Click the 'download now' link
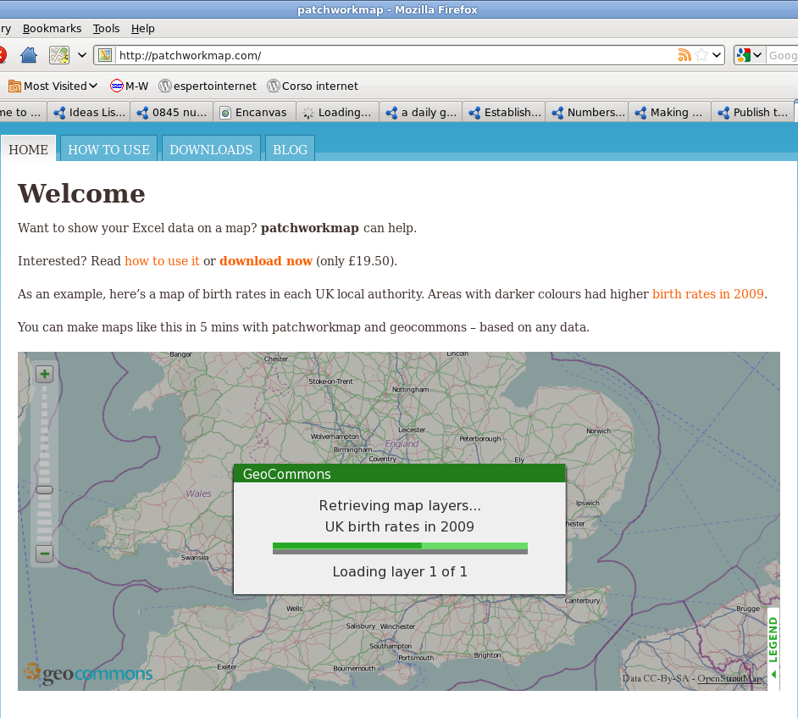This screenshot has height=718, width=798. click(266, 261)
